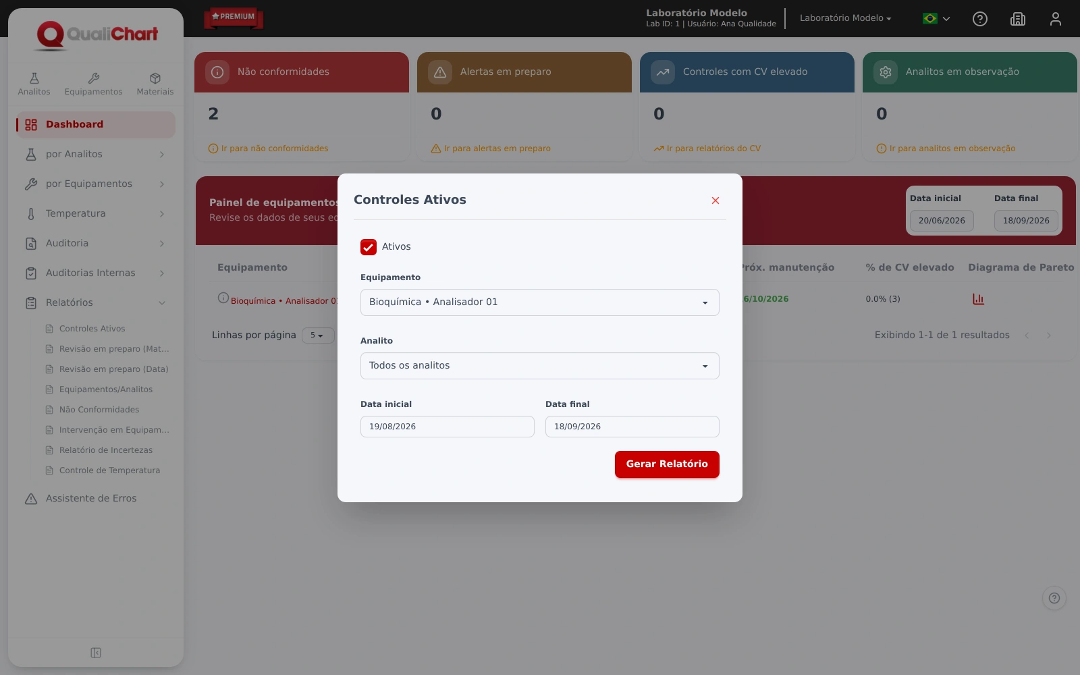The height and width of the screenshot is (675, 1080).
Task: Close the Controles Ativos dialog
Action: [x=715, y=200]
